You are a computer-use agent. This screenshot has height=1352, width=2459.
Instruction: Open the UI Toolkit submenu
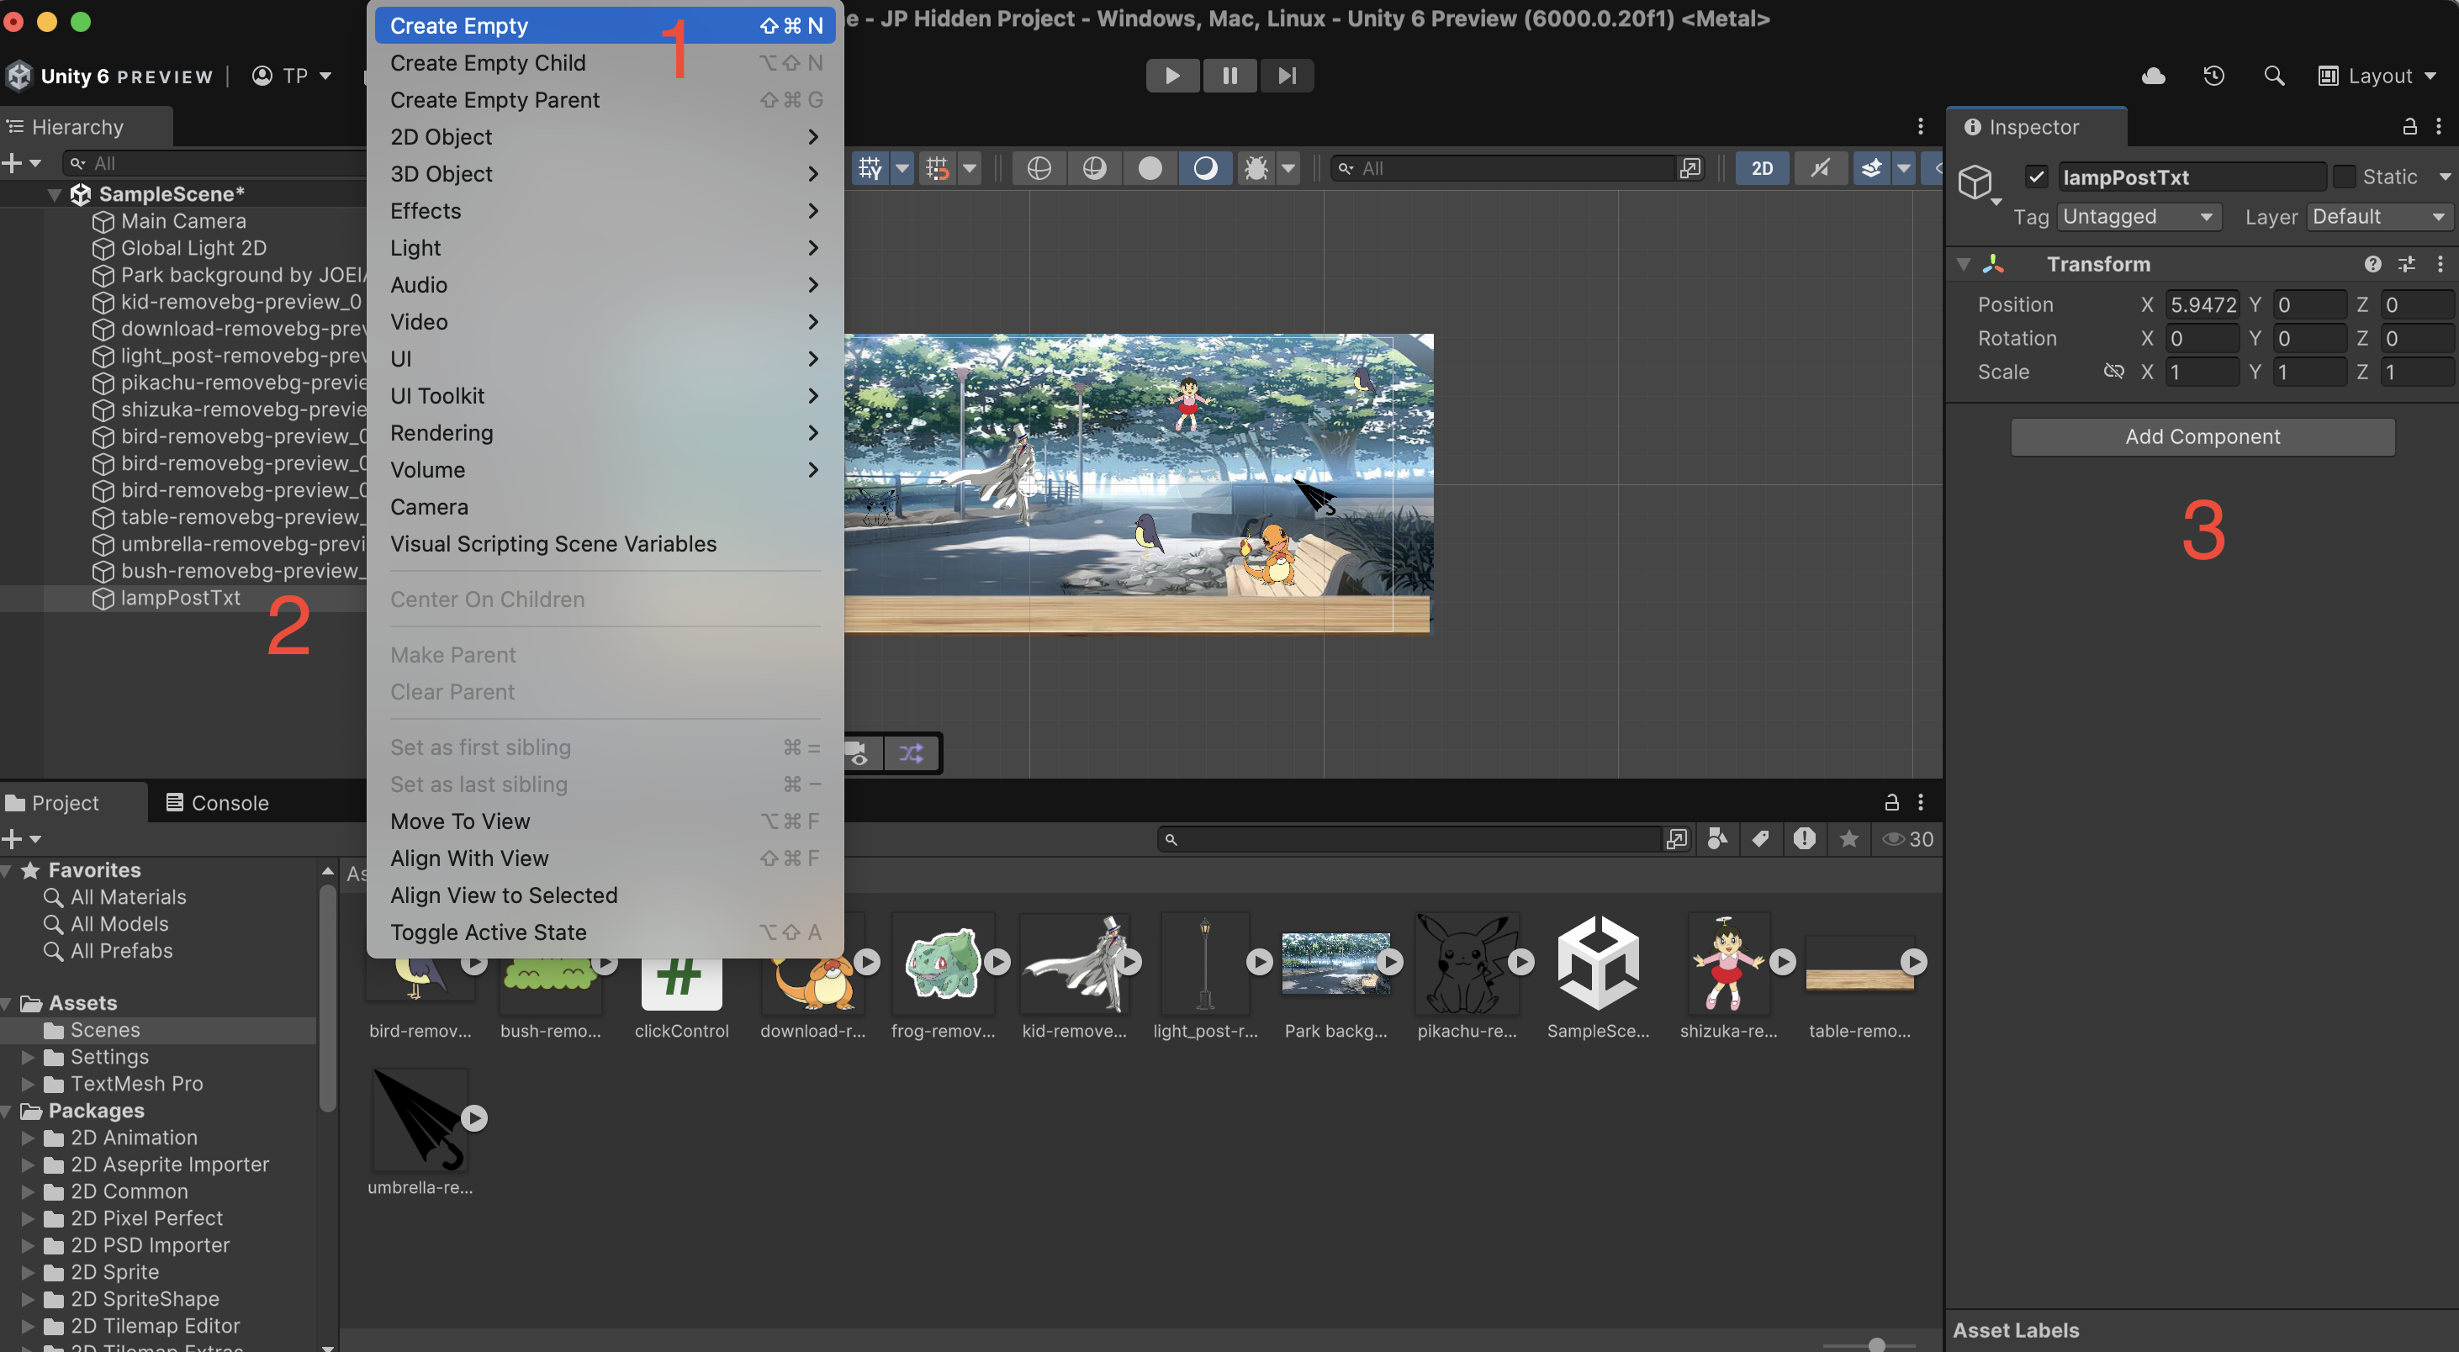tap(605, 396)
